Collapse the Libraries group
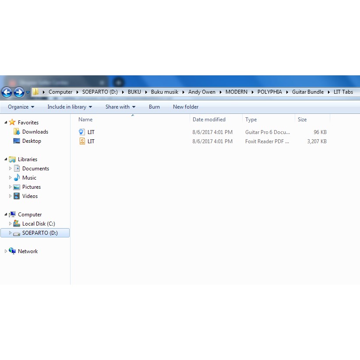 point(6,159)
